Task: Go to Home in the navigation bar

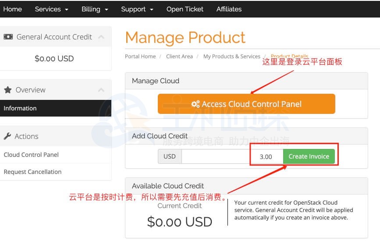Action: 12,9
